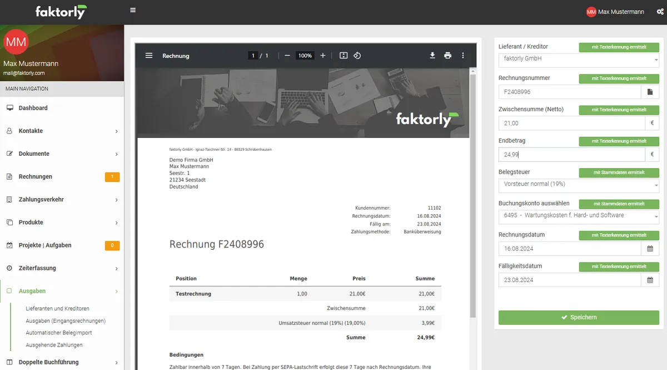667x370 pixels.
Task: Click the euro icon next to Endbetrag field
Action: 652,154
